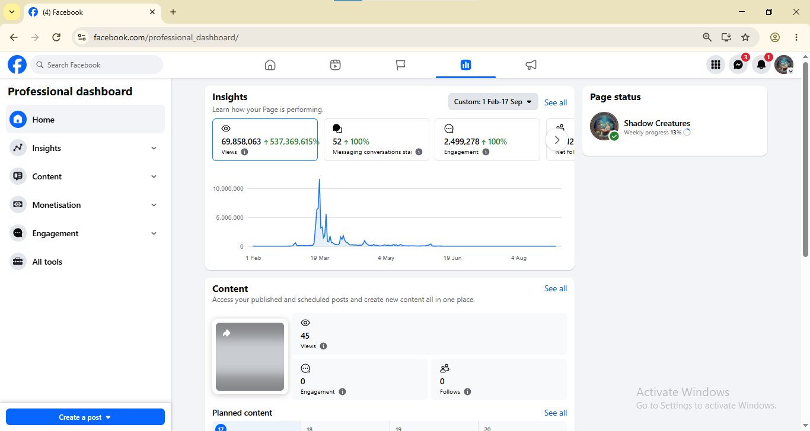Open the Chrome three-dot menu
Viewport: 810px width, 431px height.
[x=796, y=37]
